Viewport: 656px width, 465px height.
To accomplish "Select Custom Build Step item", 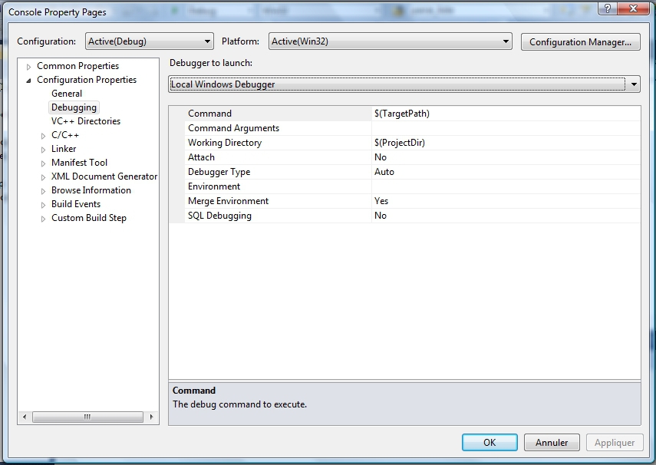I will [x=88, y=218].
